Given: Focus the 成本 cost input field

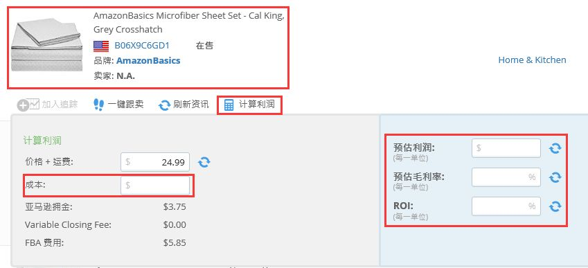Looking at the screenshot, I should point(155,186).
